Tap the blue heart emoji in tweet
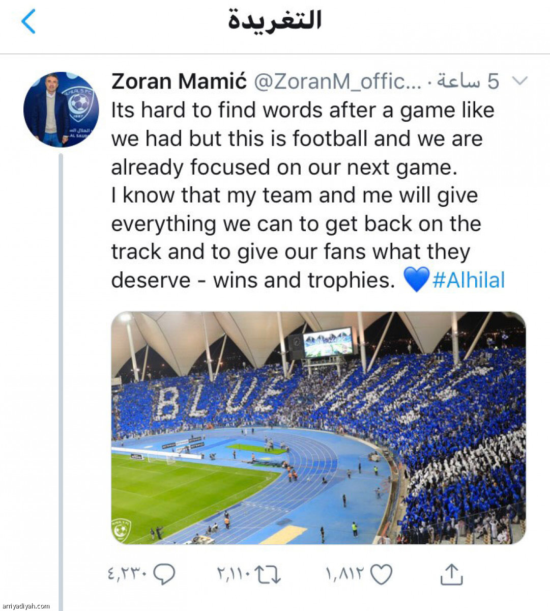Viewport: 550px width, 611px height. (416, 280)
